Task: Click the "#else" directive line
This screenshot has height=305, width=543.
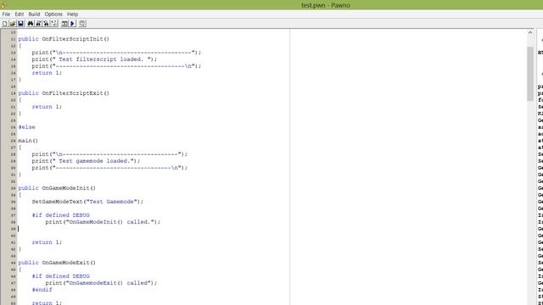Action: 26,127
